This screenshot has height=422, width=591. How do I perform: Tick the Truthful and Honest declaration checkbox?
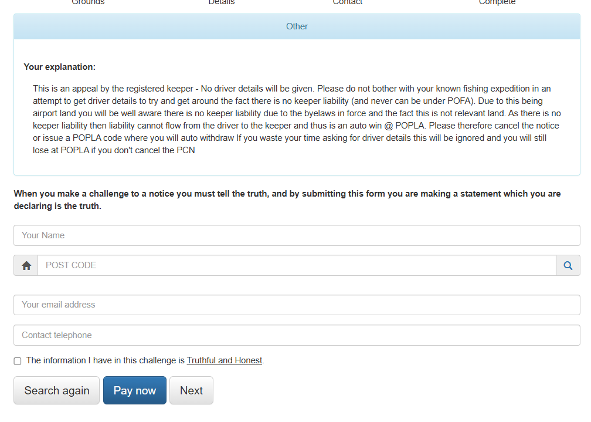18,361
